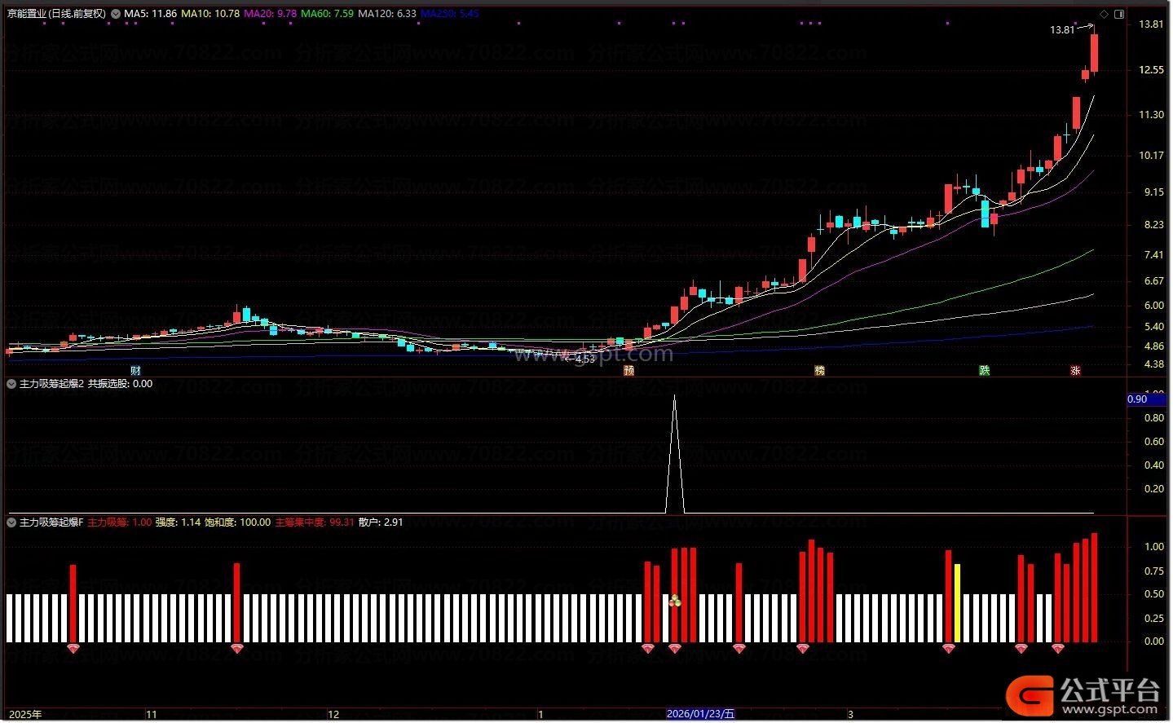
Task: Open the 榜 marker below the candles
Action: coord(820,370)
